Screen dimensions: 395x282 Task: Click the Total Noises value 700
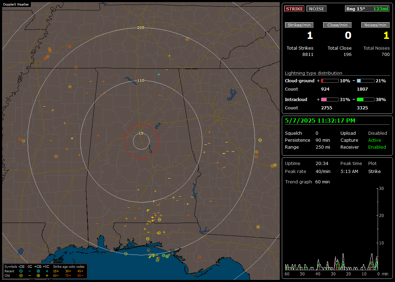click(x=385, y=55)
